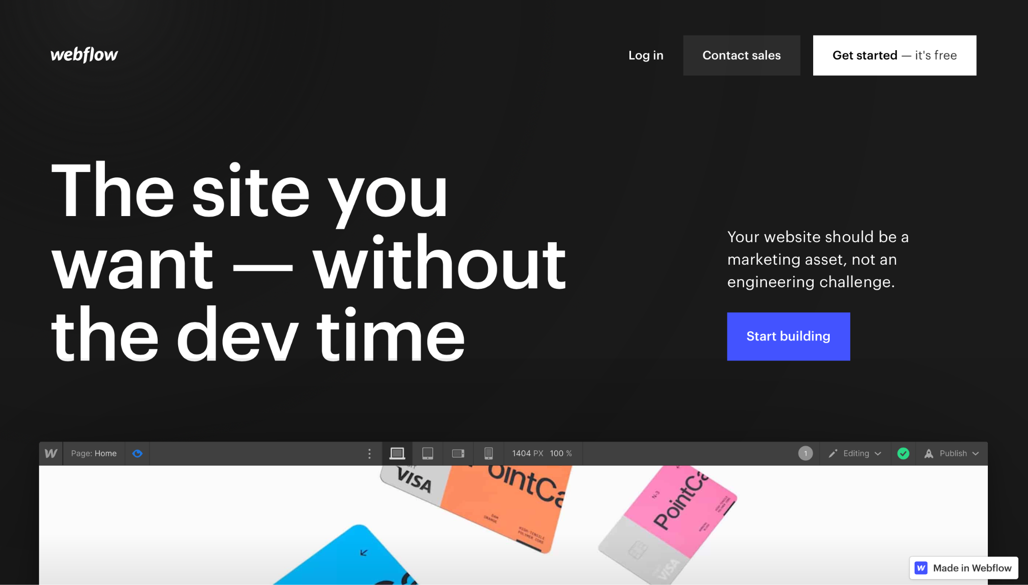Expand the Publish dropdown arrow

[x=977, y=453]
